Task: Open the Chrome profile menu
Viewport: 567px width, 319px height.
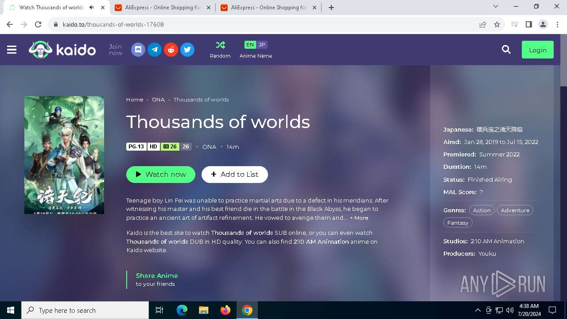Action: click(543, 24)
